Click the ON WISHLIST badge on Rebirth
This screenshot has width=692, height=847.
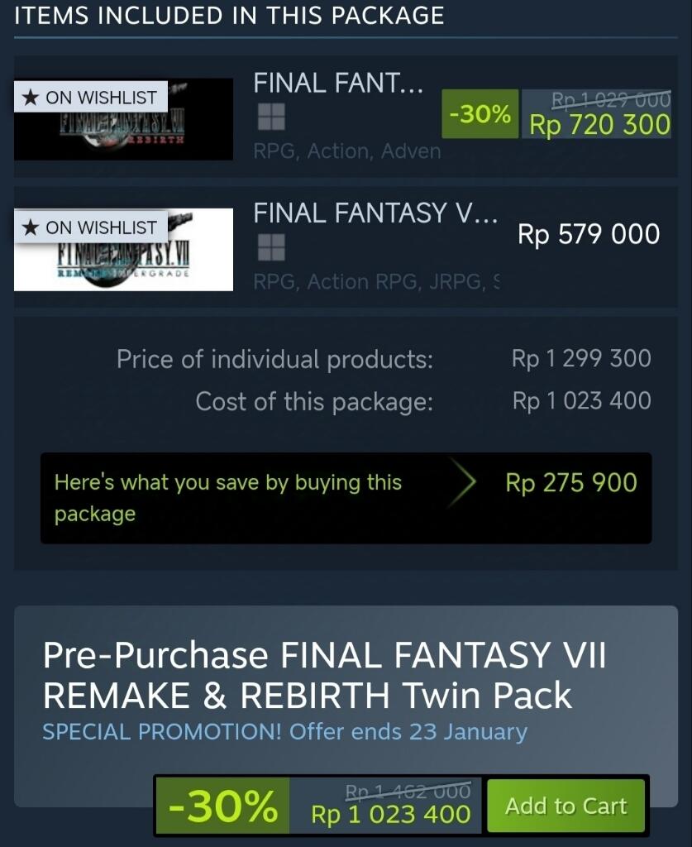point(91,98)
